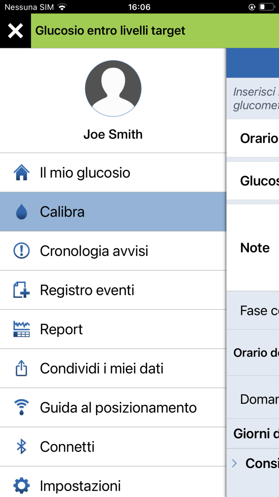Tap the house icon for Il mio glucosio

21,173
